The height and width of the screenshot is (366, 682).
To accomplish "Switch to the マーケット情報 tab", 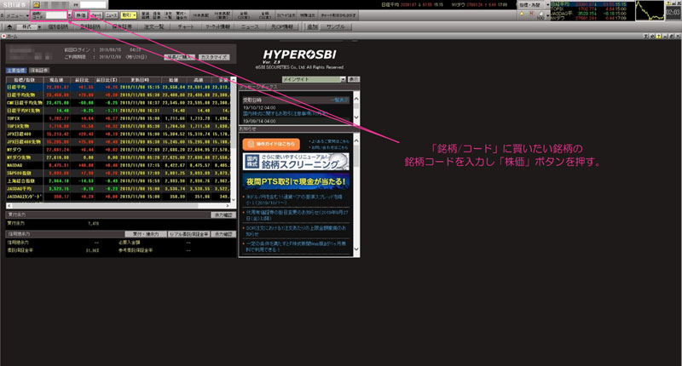I will pos(218,27).
